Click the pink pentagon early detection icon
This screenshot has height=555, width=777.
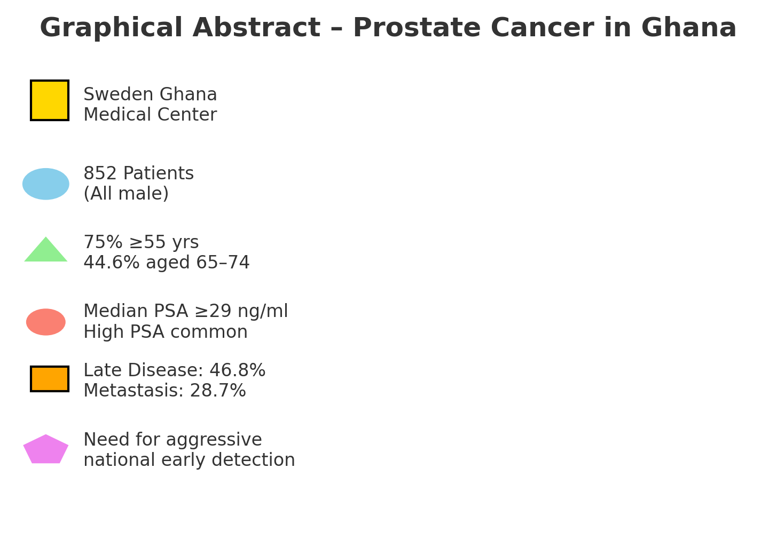(46, 450)
